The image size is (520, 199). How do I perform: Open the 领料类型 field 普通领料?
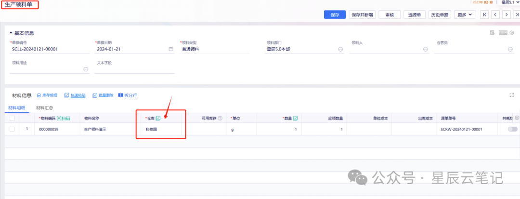(215, 49)
